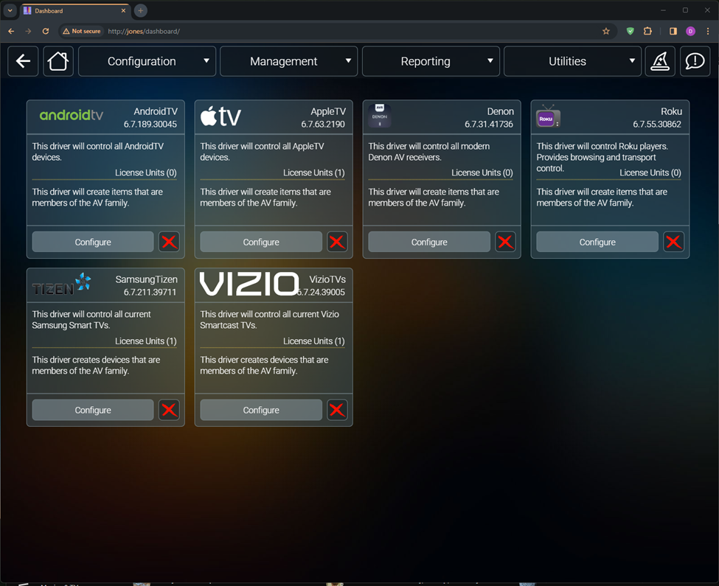Click the Apple tv logo

coord(220,116)
